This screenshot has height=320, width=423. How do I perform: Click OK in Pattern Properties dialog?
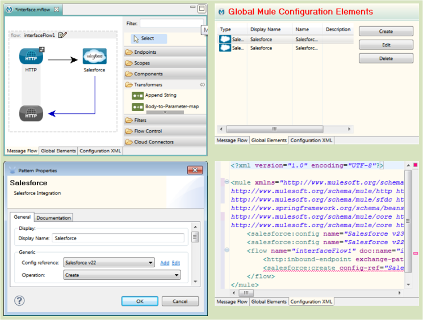[140, 301]
